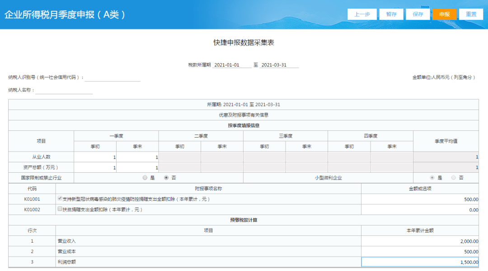This screenshot has width=488, height=271.
Task: Click the 税款所属期 end date field
Action: pyautogui.click(x=279, y=65)
